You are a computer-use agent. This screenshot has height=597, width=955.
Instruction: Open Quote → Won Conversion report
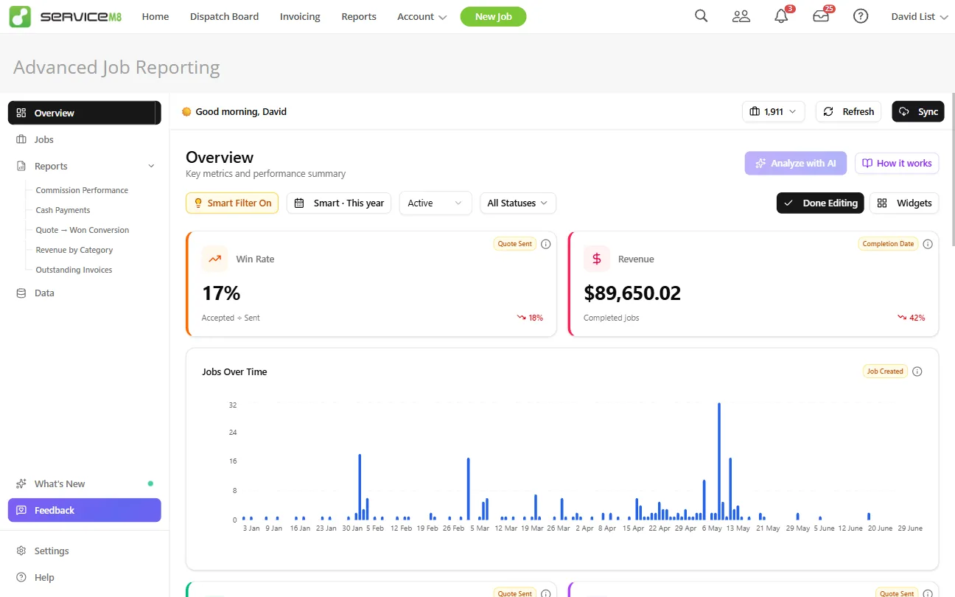83,230
